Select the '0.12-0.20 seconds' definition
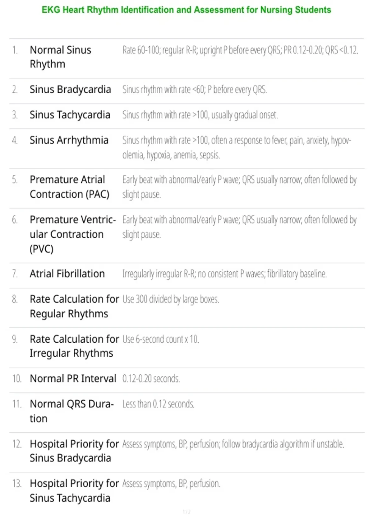 (151, 379)
